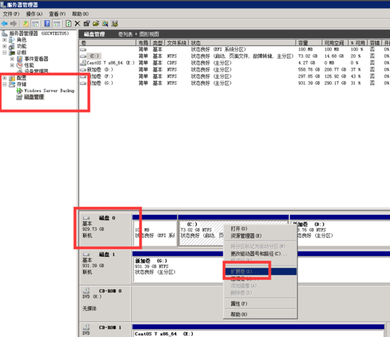
Task: Choose 打开(O) in the context menu
Action: tap(260, 228)
